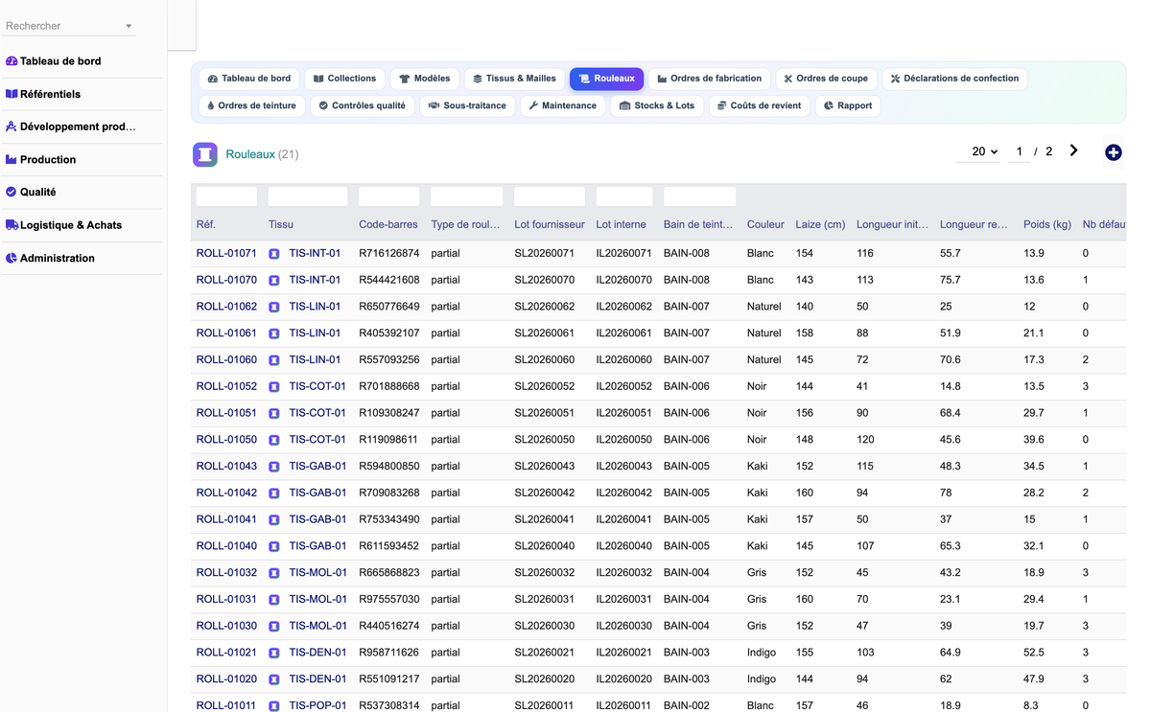The height and width of the screenshot is (712, 1151).
Task: Click lot interne IL20260052 cell
Action: (623, 387)
